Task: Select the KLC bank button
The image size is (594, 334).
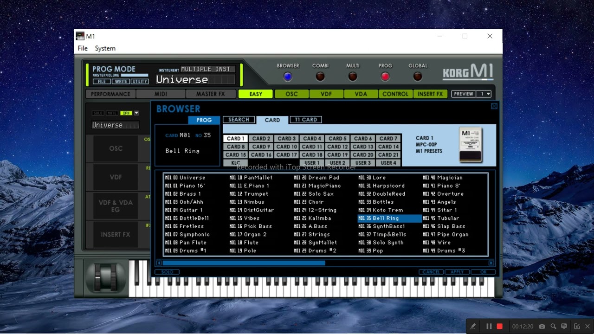Action: click(236, 163)
